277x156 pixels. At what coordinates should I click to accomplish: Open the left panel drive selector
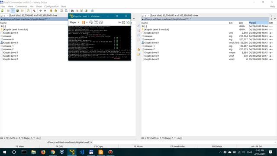(x=5, y=16)
